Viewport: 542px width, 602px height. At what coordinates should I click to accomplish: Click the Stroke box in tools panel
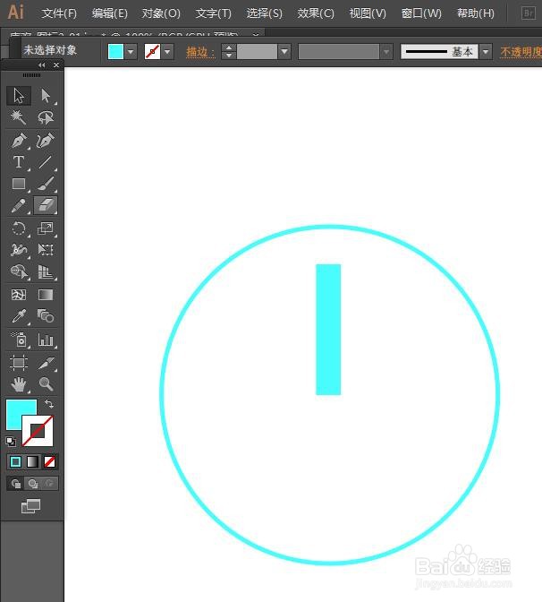coord(38,431)
